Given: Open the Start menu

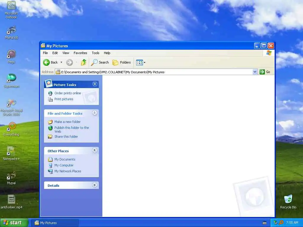Looking at the screenshot, I should [x=14, y=223].
